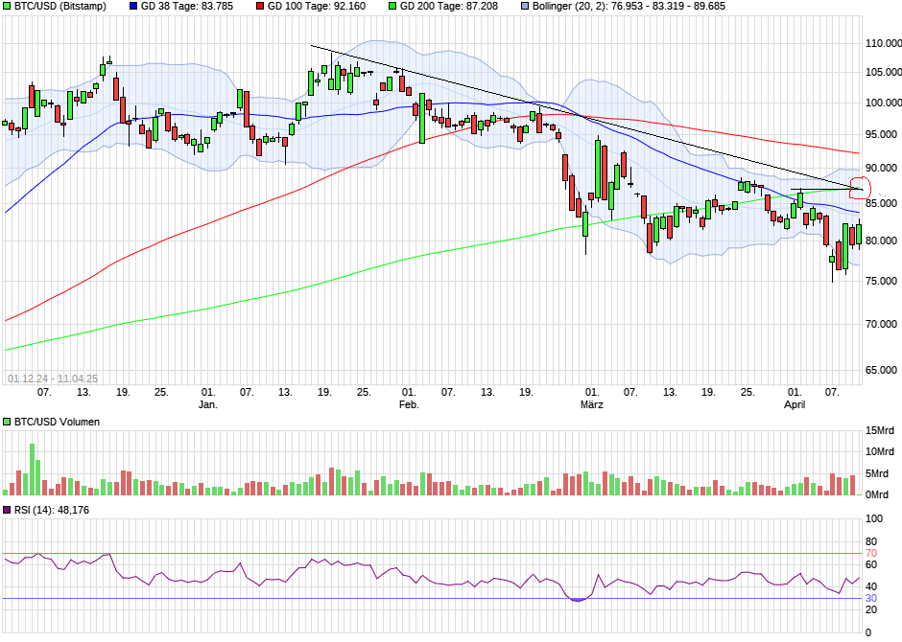Click the blue 30 RSI oversold level label
The image size is (902, 642).
pos(871,598)
